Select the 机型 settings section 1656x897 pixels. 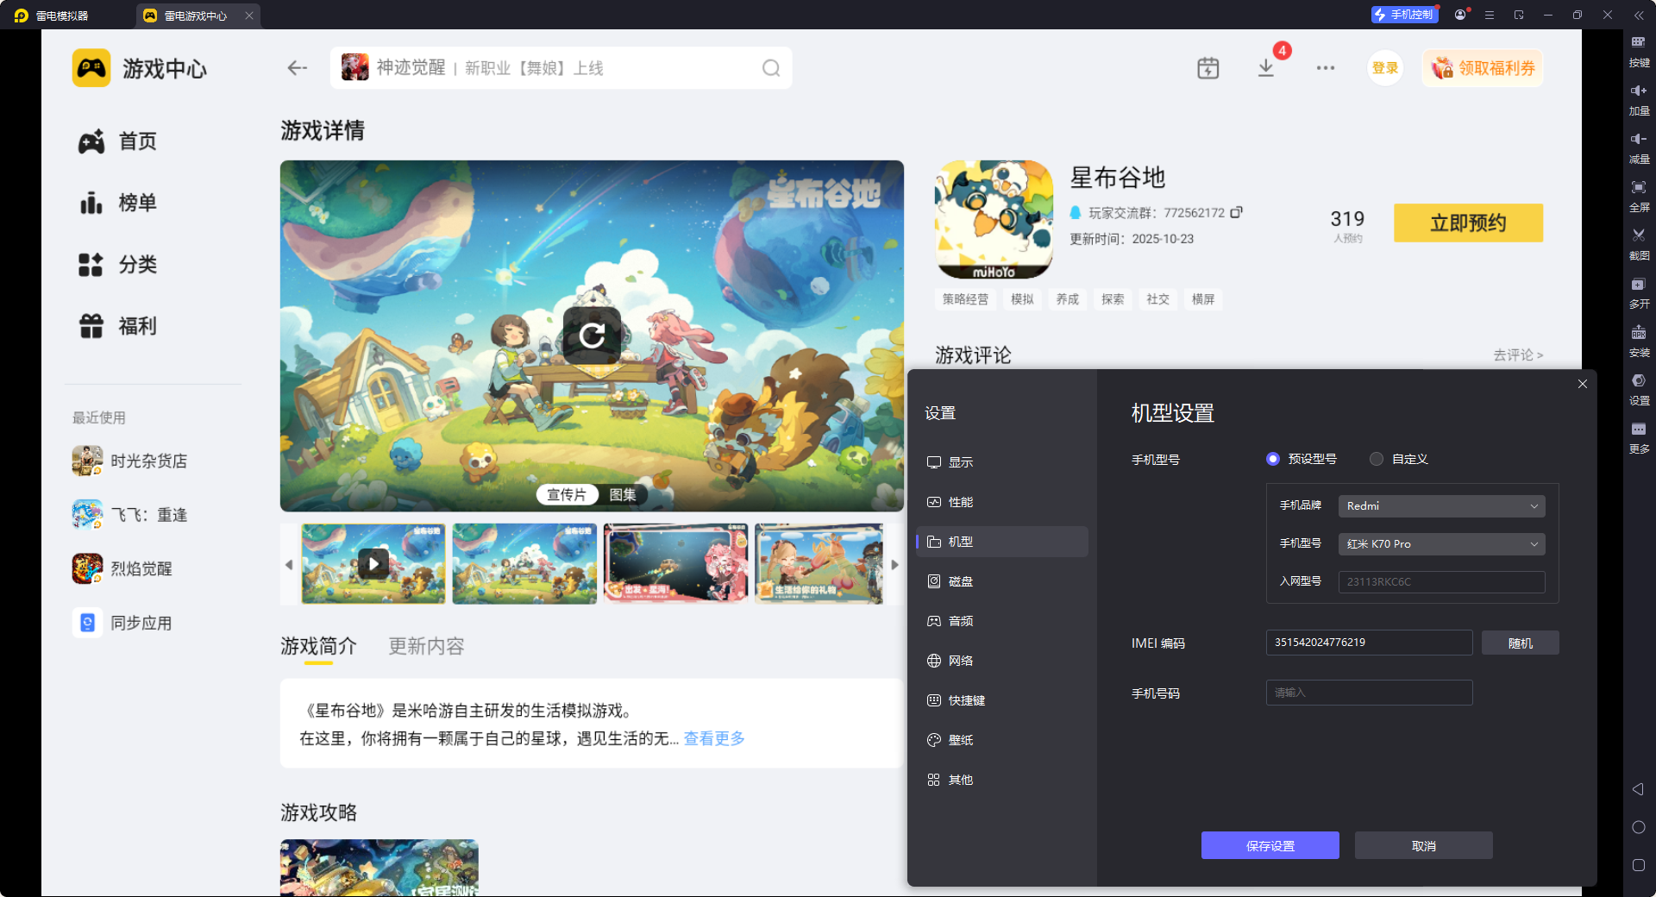point(1002,542)
